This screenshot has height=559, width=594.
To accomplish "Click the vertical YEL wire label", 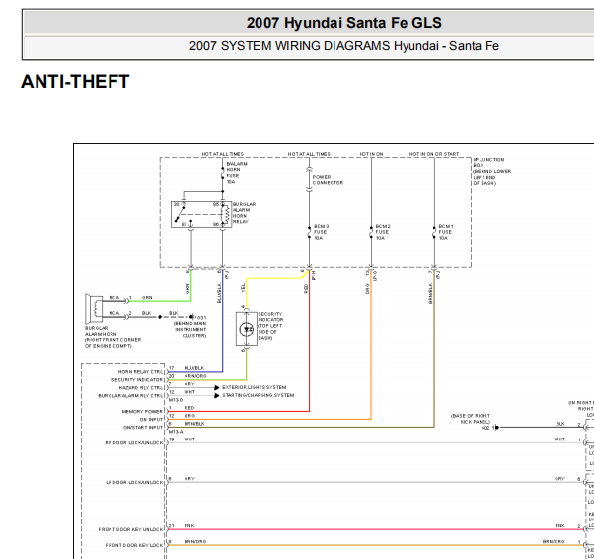I will point(243,288).
